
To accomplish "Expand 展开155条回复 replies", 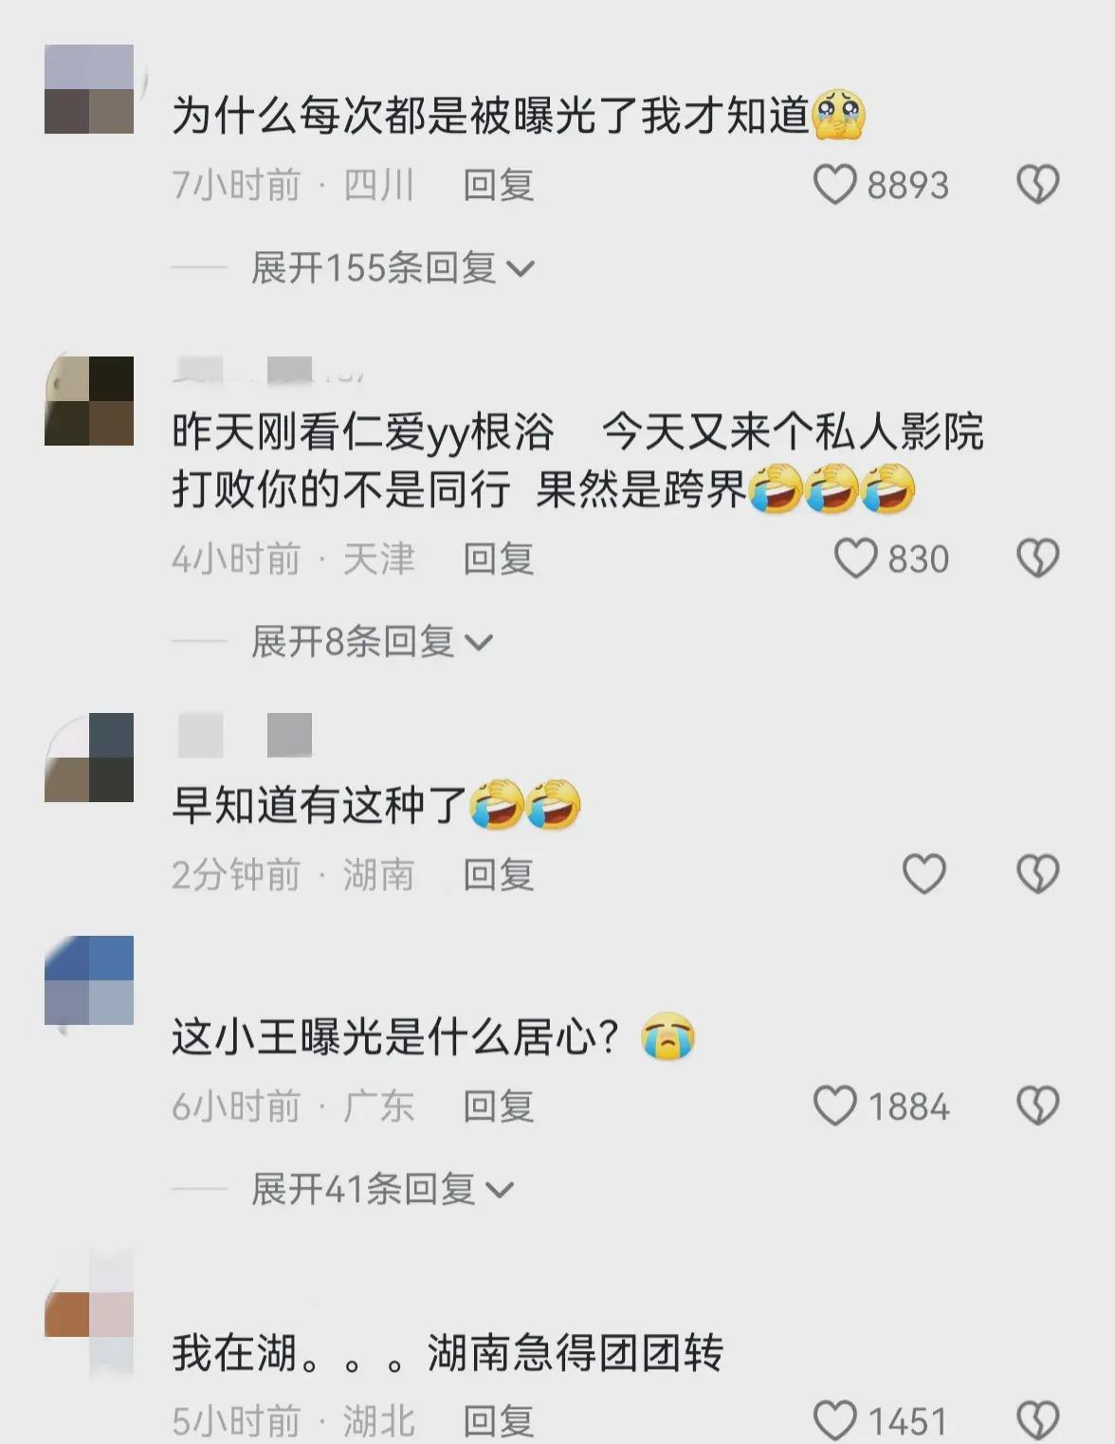I will coord(393,268).
